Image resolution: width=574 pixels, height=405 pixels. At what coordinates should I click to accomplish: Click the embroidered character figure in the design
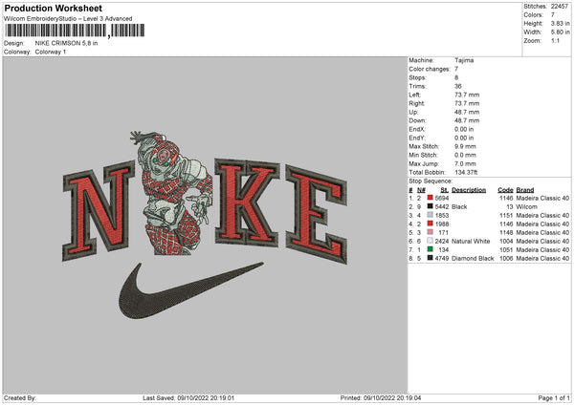(x=172, y=194)
